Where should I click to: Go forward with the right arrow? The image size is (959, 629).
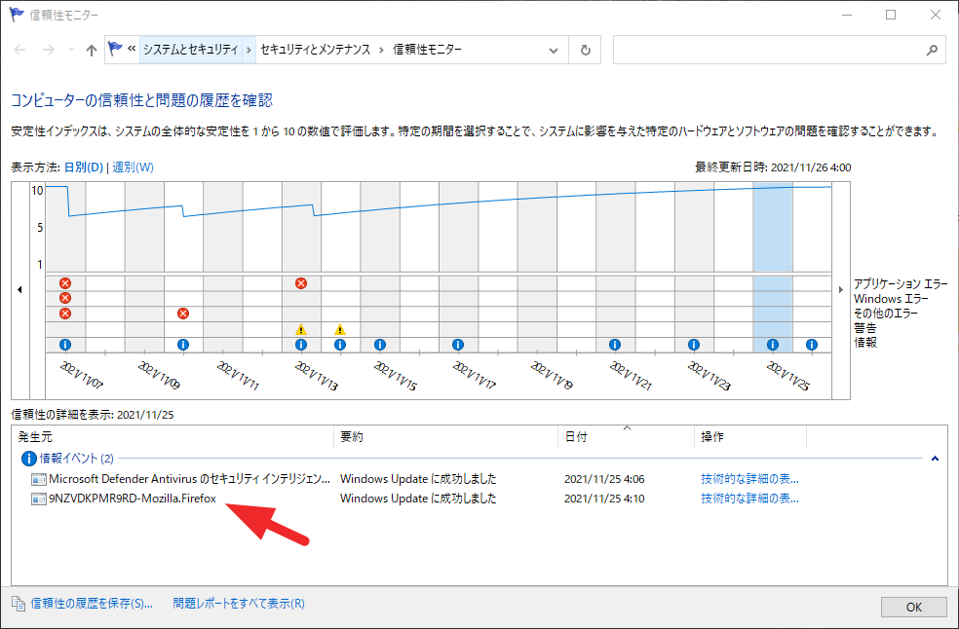(x=49, y=50)
